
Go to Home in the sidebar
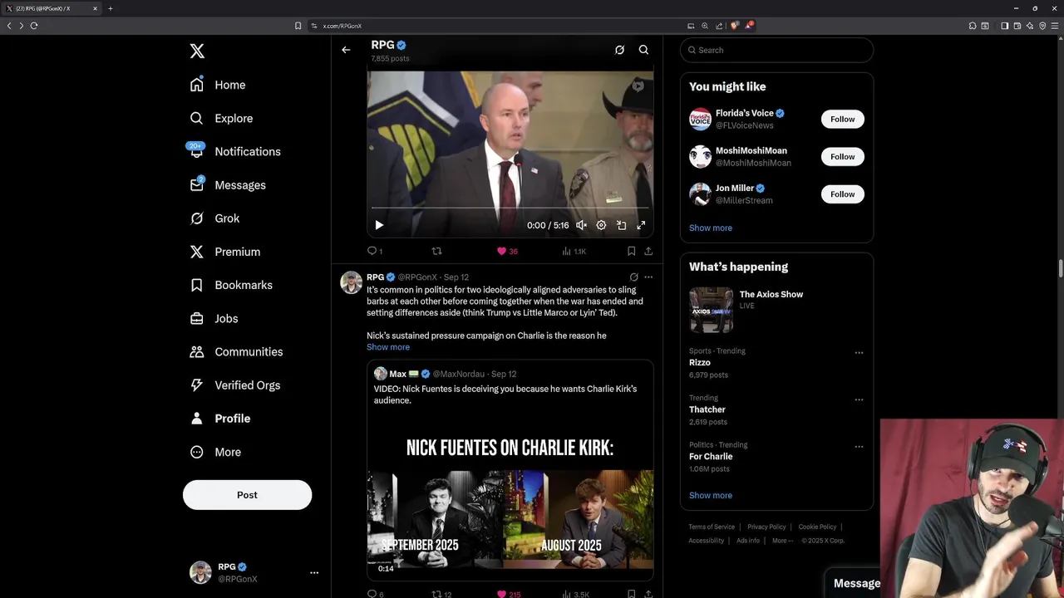[x=218, y=85]
